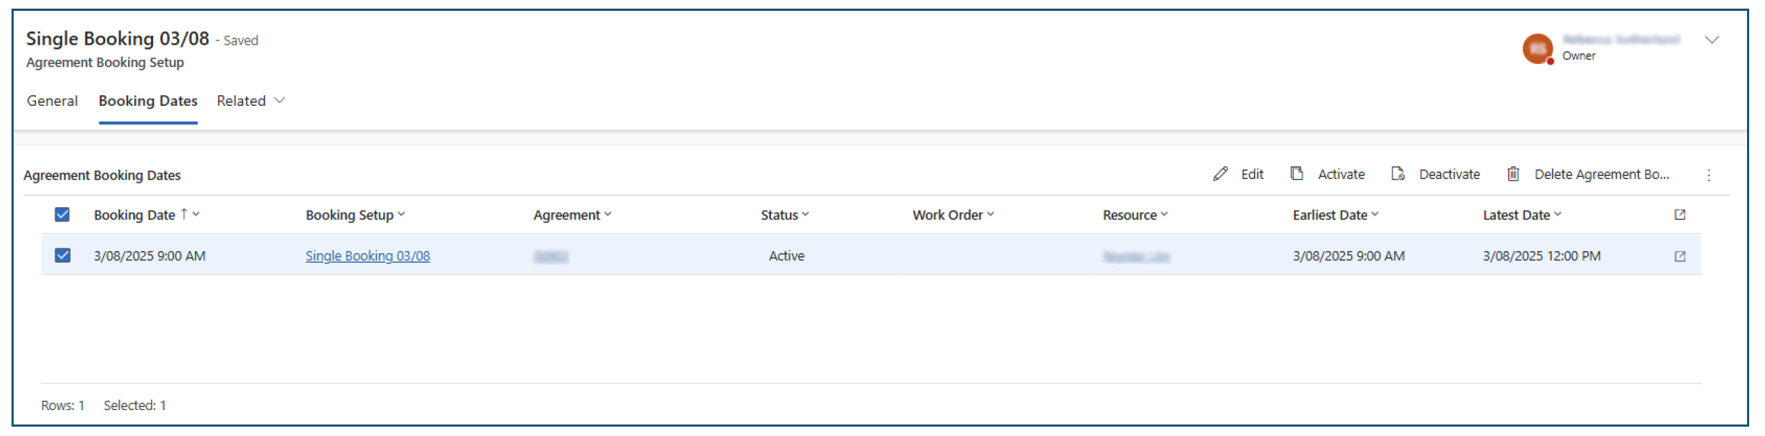1765x436 pixels.
Task: Click the blurred Resource link in row
Action: tap(1136, 256)
